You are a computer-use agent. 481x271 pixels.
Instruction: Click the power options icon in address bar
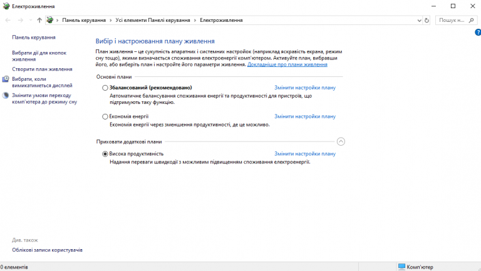[x=50, y=20]
